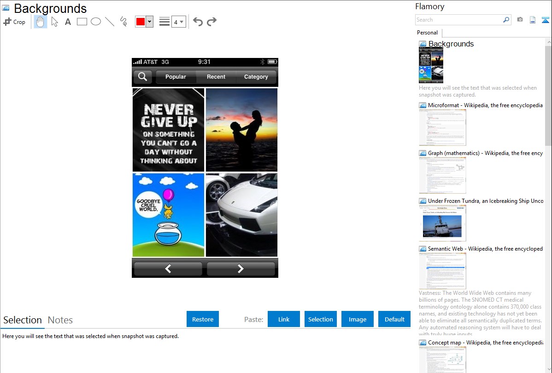Choose the arrow pointer tool
Image resolution: width=552 pixels, height=373 pixels.
(54, 22)
